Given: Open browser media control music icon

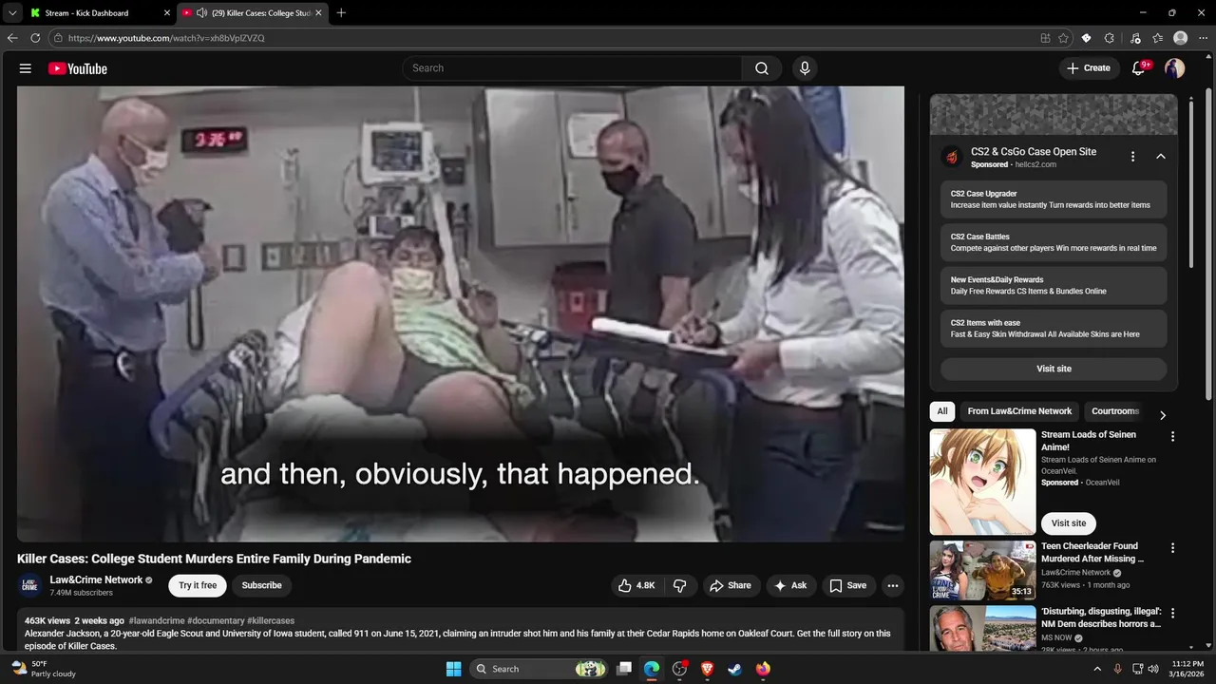Looking at the screenshot, I should point(1135,38).
